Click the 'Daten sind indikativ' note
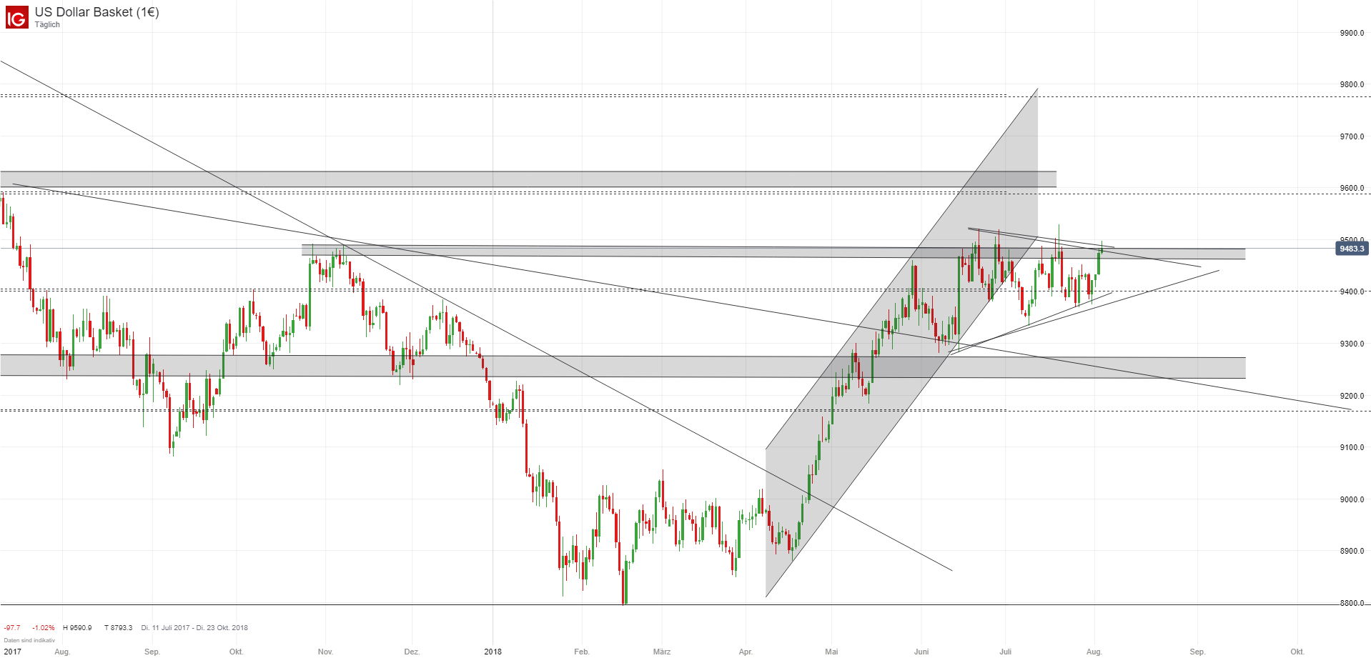1371x658 pixels. click(x=29, y=640)
